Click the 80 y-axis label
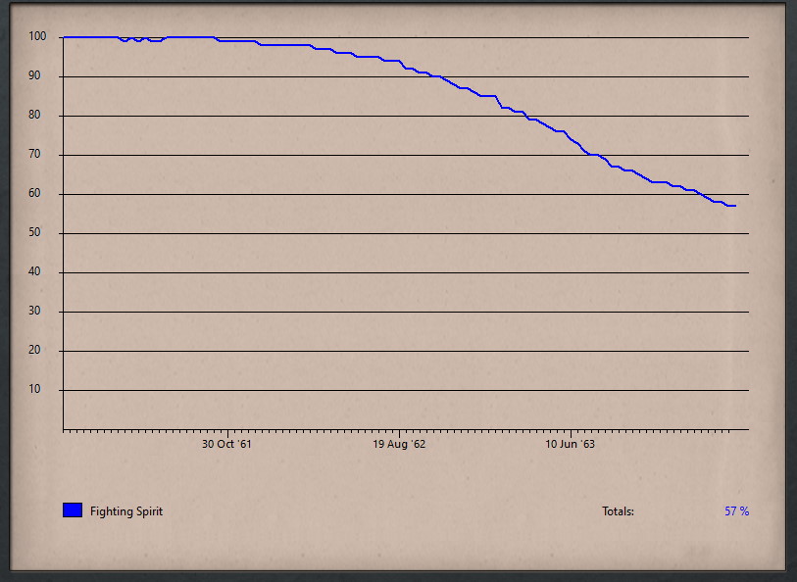The height and width of the screenshot is (582, 797). click(x=34, y=115)
